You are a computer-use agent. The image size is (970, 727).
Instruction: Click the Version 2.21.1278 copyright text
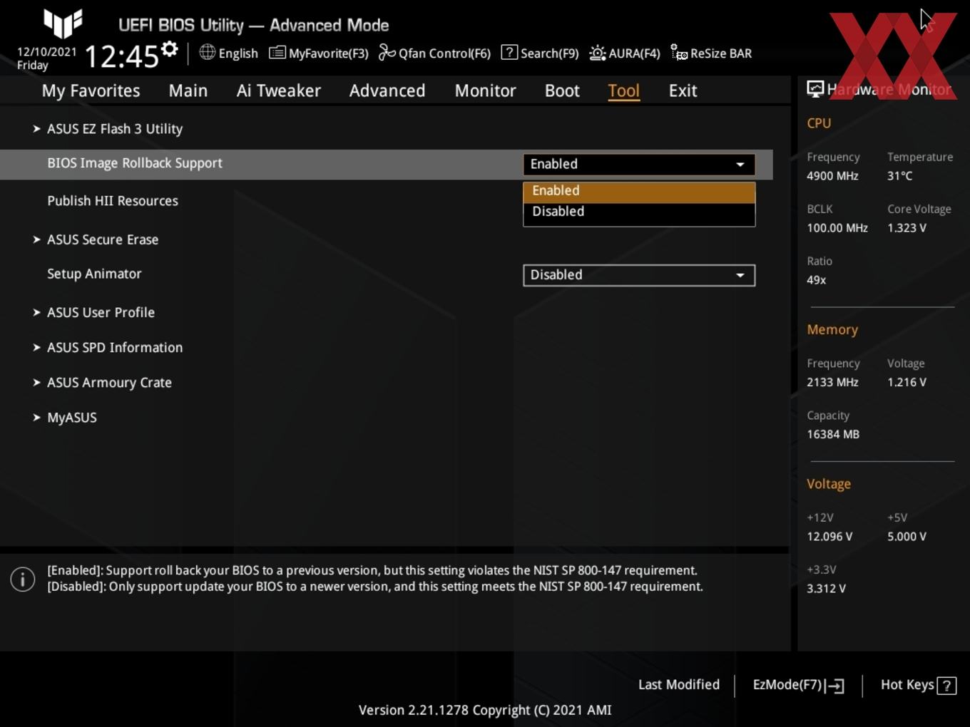[x=485, y=710]
